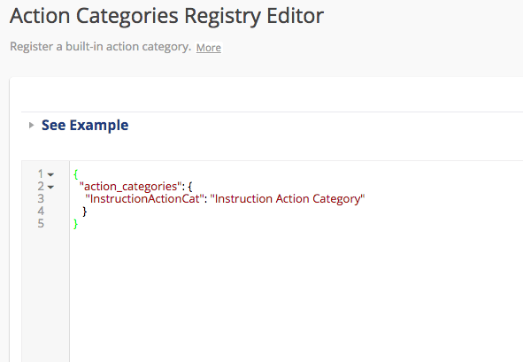
Task: Click the "Register a built-in action category" description
Action: (x=100, y=46)
